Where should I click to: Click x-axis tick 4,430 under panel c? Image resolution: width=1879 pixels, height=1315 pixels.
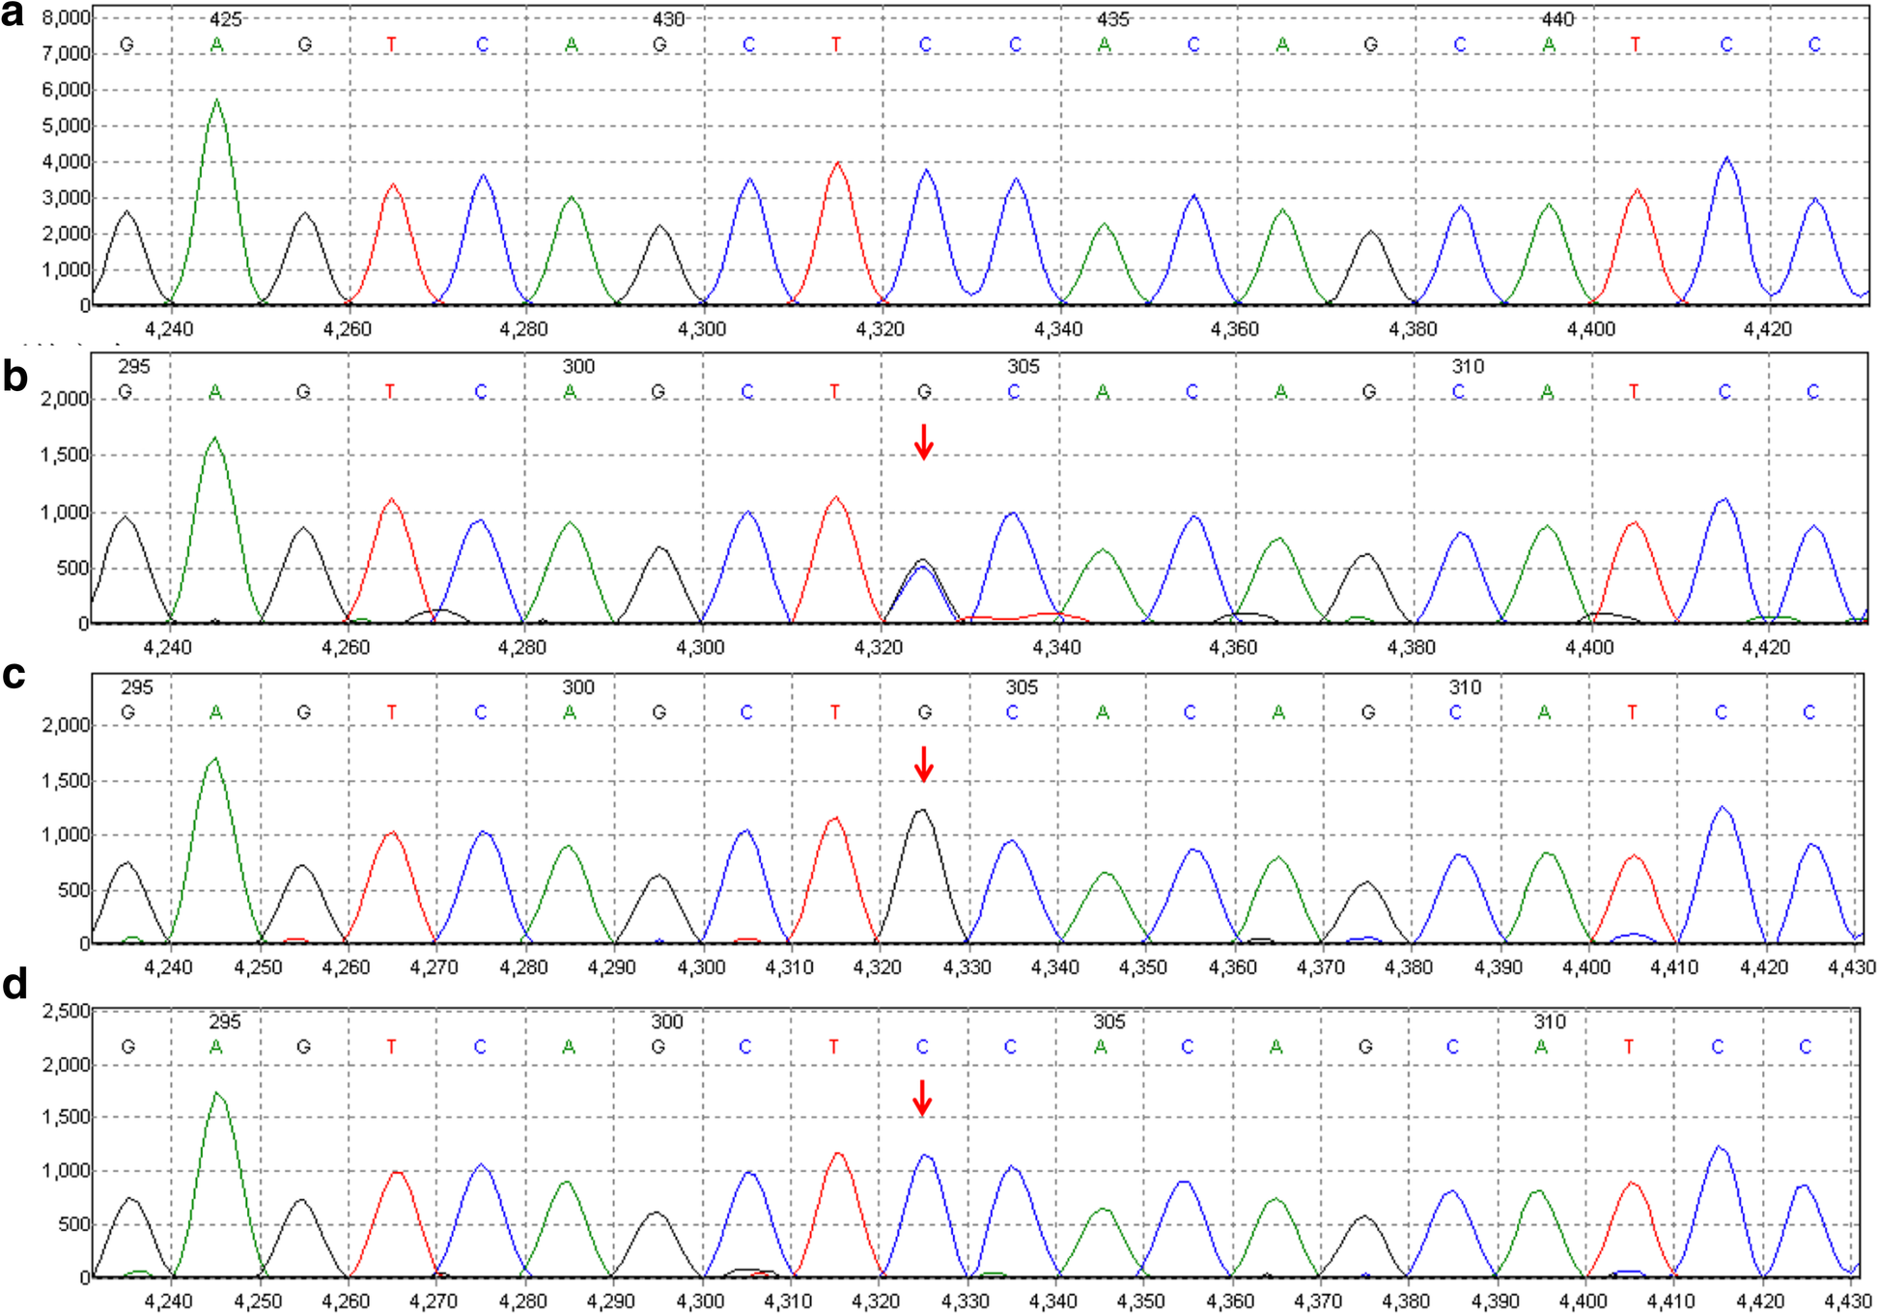pyautogui.click(x=1851, y=967)
